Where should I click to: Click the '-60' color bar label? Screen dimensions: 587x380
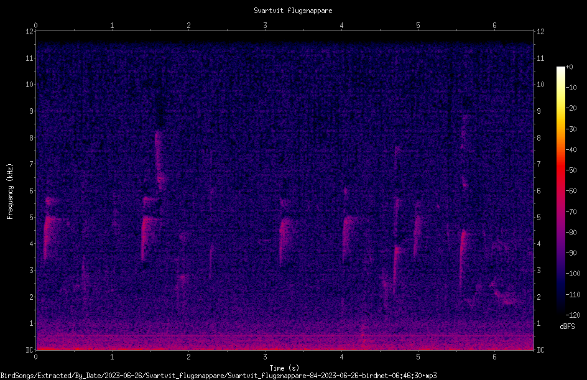tap(571, 191)
